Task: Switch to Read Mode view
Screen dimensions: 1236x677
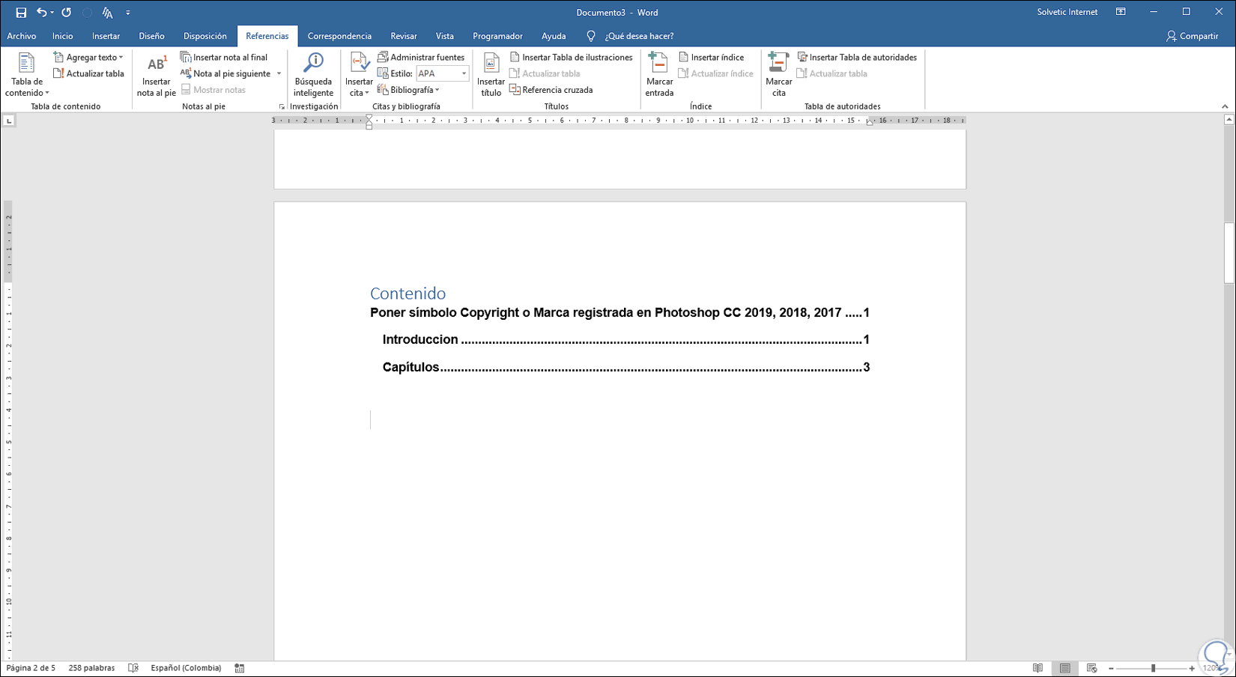Action: click(x=1037, y=668)
